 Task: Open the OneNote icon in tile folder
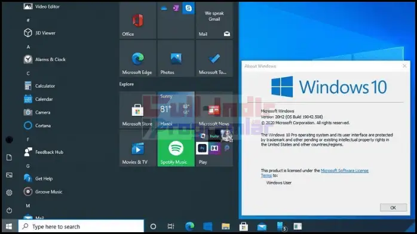coord(176,8)
